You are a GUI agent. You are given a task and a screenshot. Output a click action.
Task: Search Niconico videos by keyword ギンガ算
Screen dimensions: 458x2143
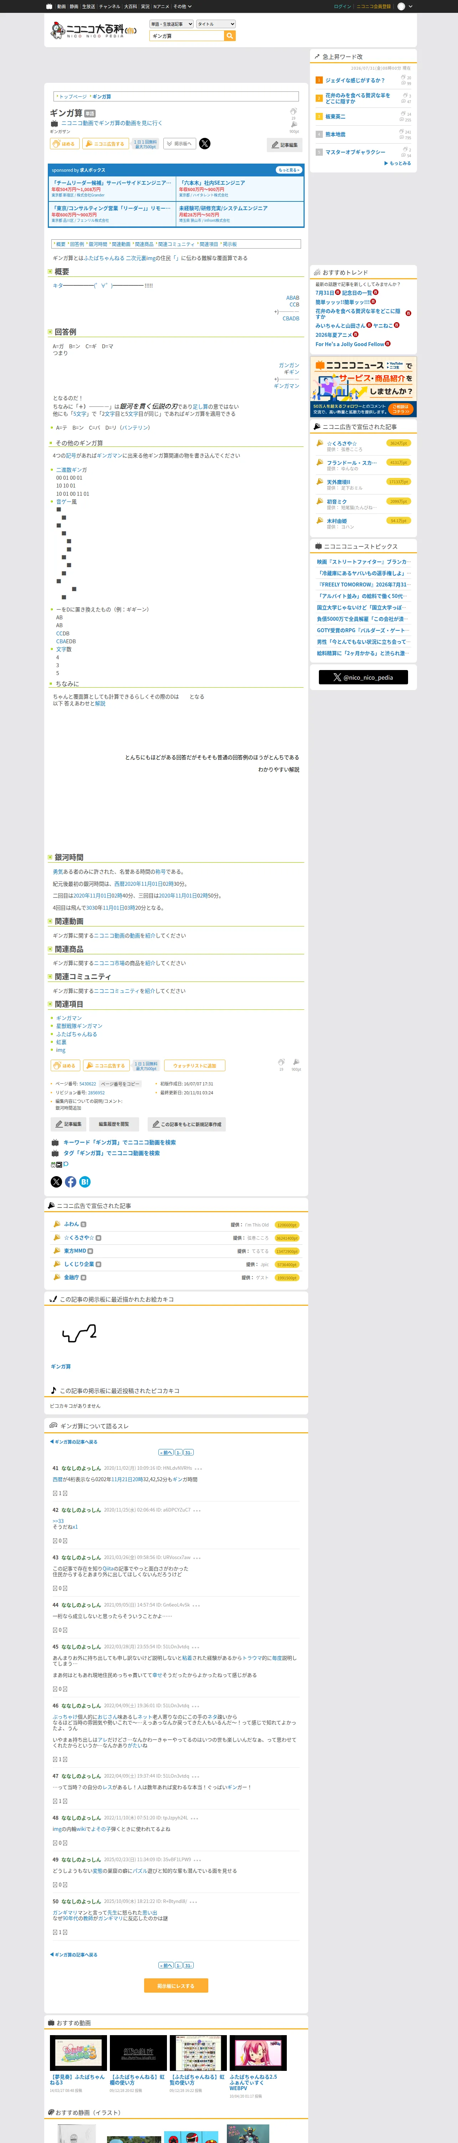[x=120, y=1142]
